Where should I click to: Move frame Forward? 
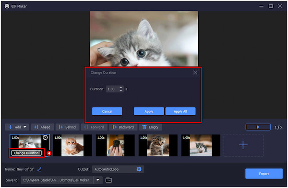94,127
